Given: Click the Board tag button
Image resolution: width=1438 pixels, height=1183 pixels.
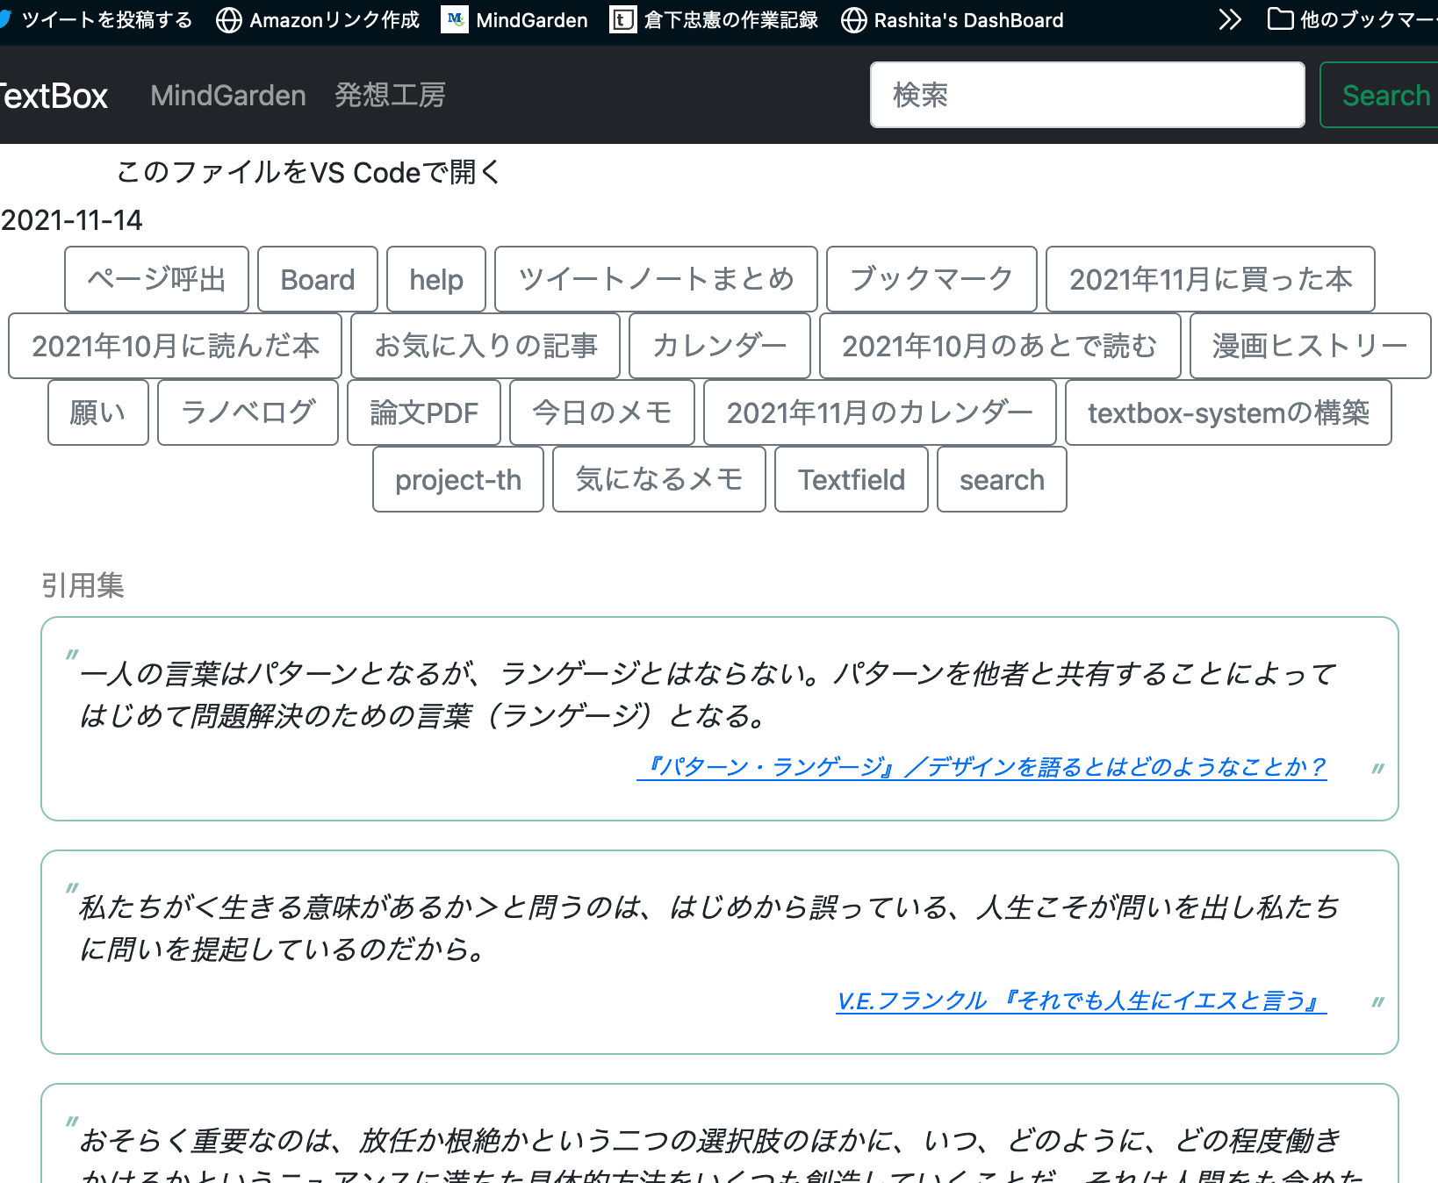Looking at the screenshot, I should tap(317, 279).
